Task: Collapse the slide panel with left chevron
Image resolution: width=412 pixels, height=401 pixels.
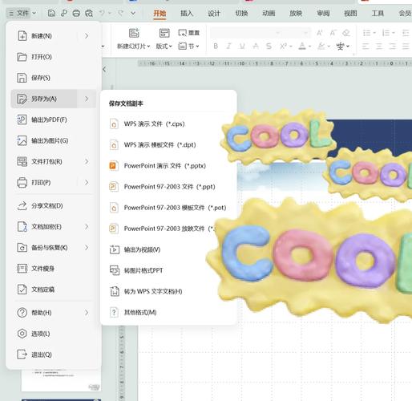Action: pyautogui.click(x=104, y=70)
